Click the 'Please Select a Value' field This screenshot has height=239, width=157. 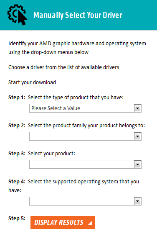click(85, 108)
